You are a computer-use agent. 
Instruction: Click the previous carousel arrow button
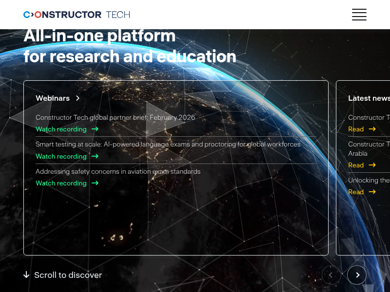(331, 275)
